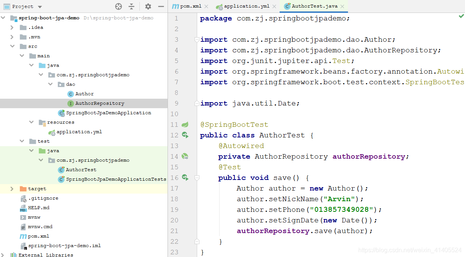Screen dimensions: 465x257
Task: Select the AuthorRepository interface file
Action: coord(100,103)
